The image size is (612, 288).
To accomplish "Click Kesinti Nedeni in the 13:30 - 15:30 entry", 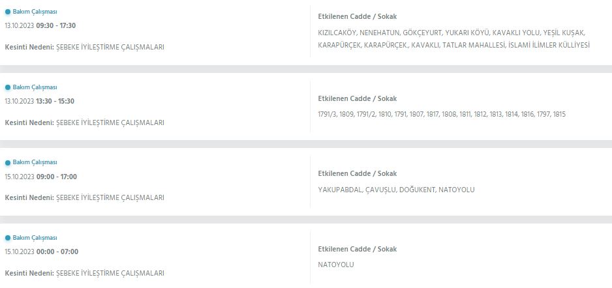I will coord(84,122).
